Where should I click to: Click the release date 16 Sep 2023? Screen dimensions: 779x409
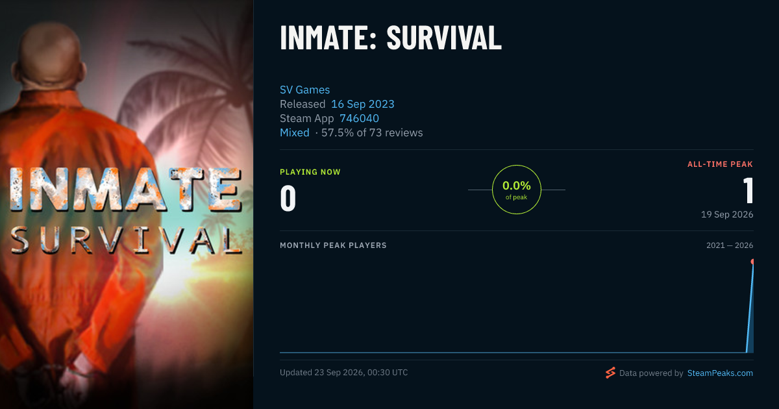363,104
